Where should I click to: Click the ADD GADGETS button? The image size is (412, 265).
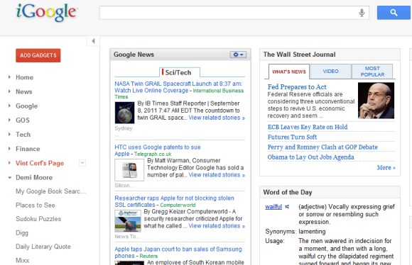[38, 55]
